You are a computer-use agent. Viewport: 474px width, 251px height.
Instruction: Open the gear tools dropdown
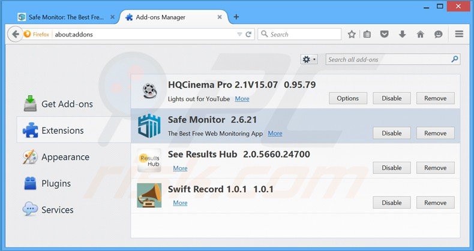point(309,59)
